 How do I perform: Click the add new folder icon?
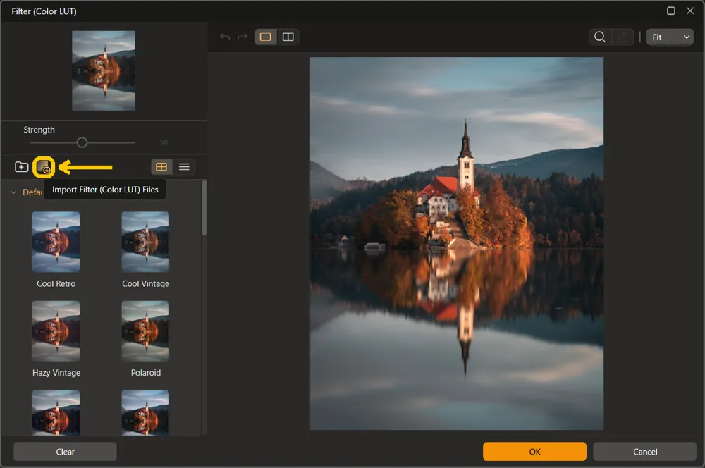pos(21,167)
